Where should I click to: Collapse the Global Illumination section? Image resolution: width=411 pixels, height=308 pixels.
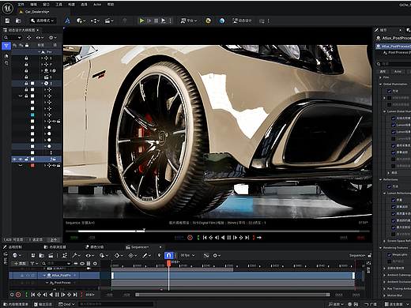[x=380, y=85]
